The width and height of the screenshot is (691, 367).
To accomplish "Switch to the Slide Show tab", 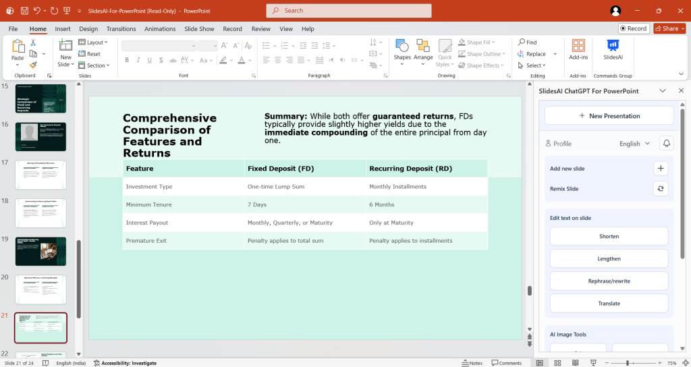I will click(199, 29).
